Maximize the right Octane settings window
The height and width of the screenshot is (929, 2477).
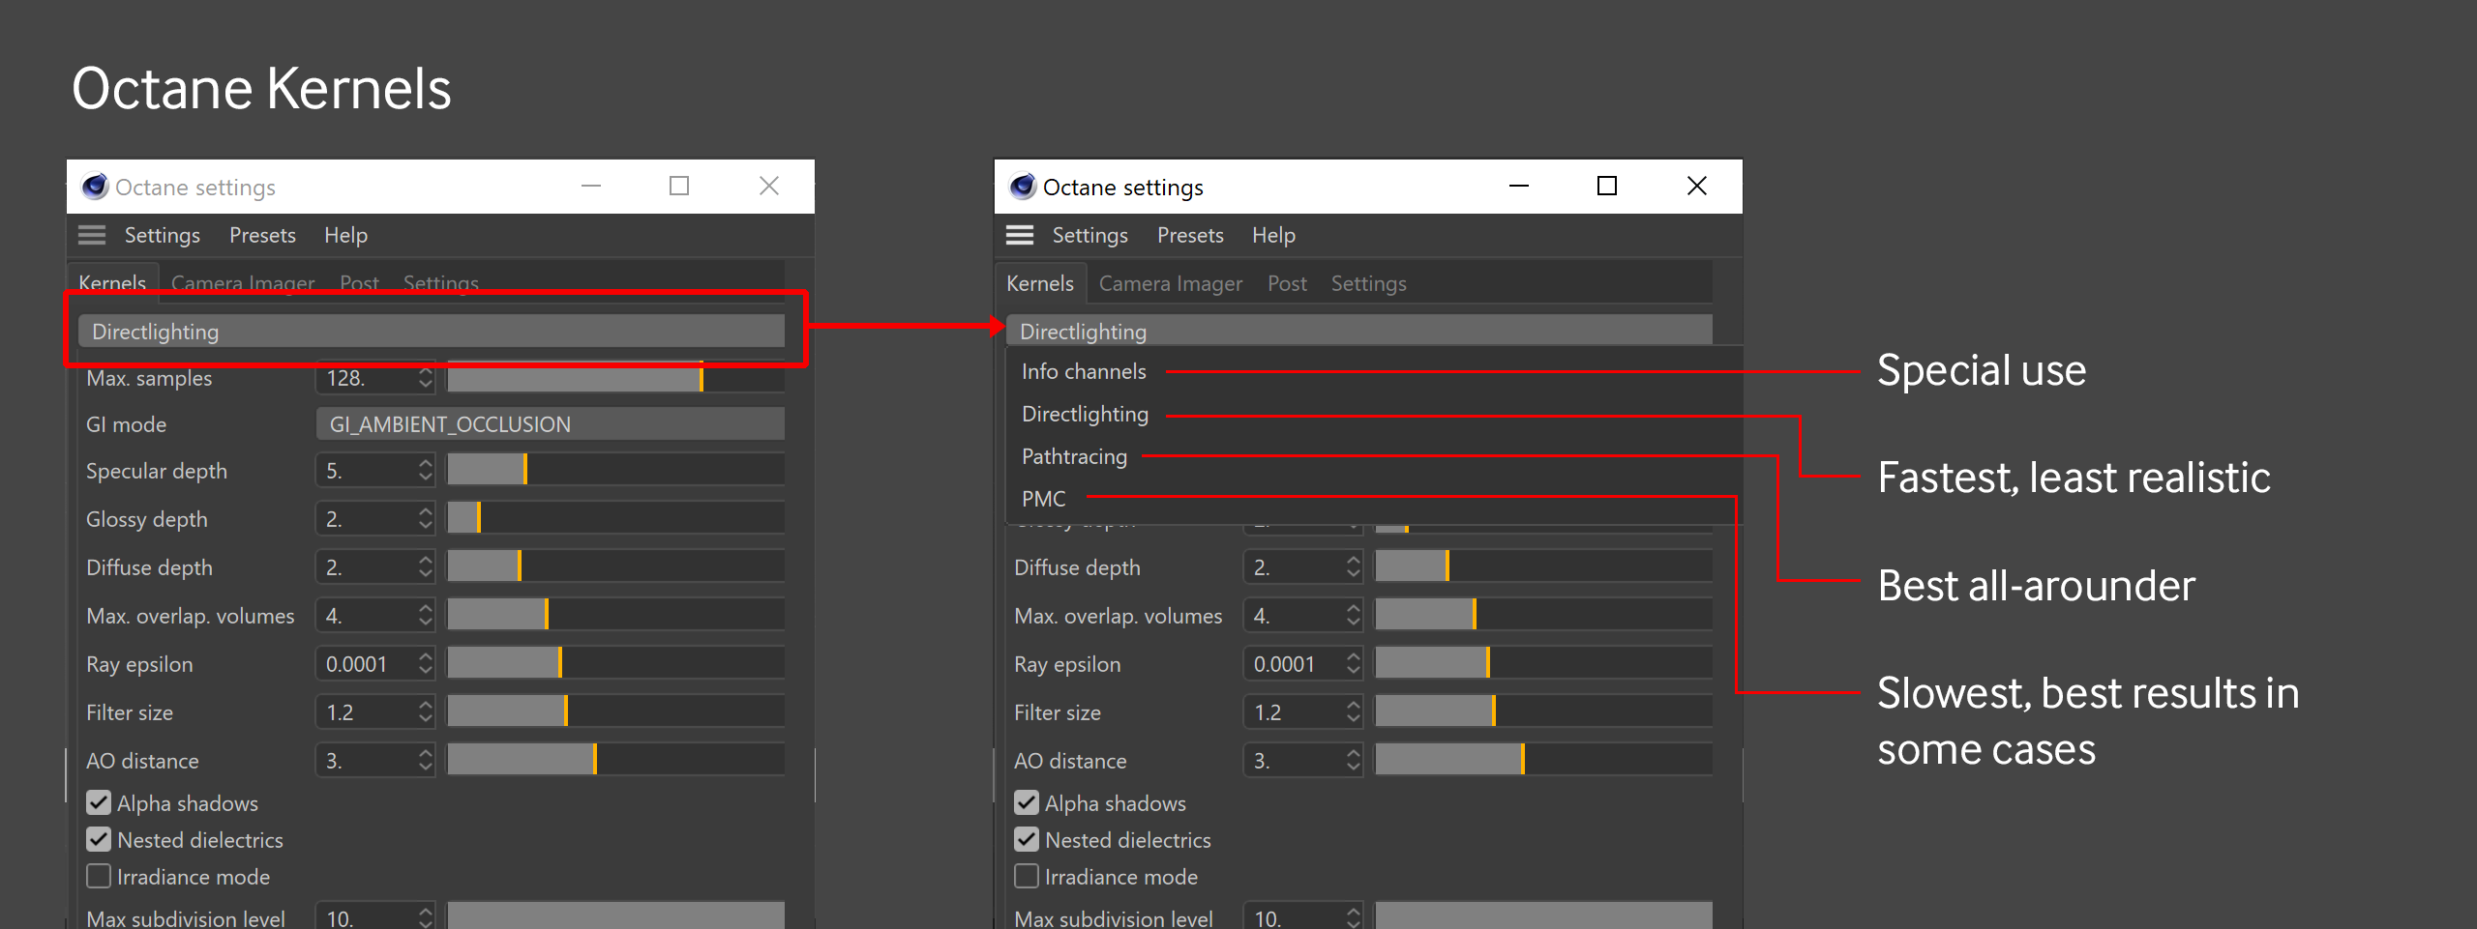(x=1606, y=186)
